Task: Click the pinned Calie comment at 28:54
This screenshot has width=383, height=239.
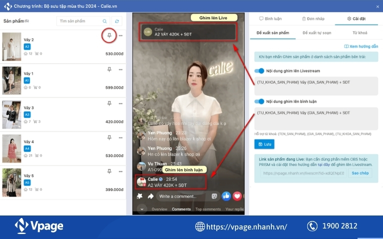Action: (x=171, y=182)
